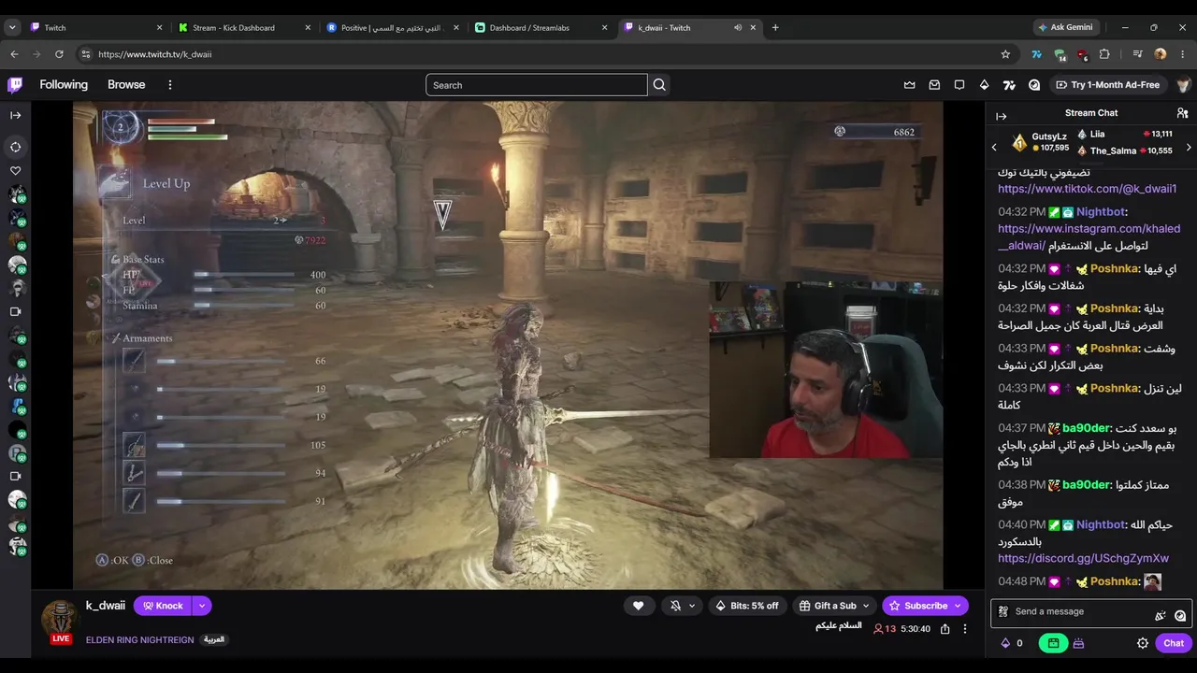
Task: Open the Chrome Extensions puzzle icon
Action: tap(1104, 54)
